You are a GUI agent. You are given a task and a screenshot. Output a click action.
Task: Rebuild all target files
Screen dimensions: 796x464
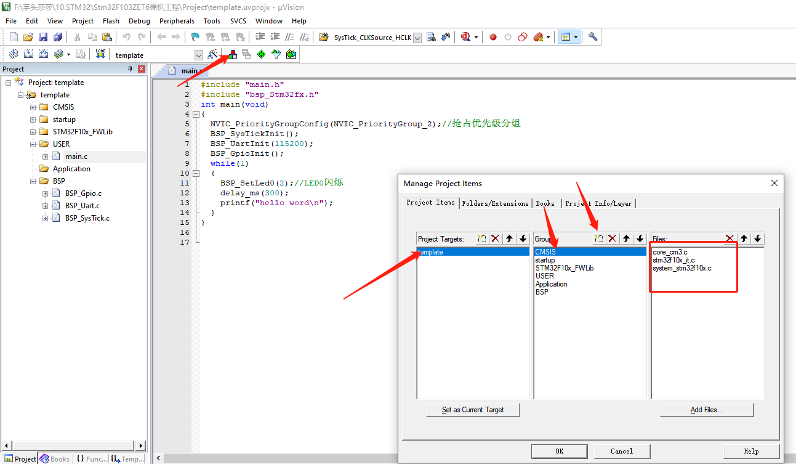coord(43,54)
